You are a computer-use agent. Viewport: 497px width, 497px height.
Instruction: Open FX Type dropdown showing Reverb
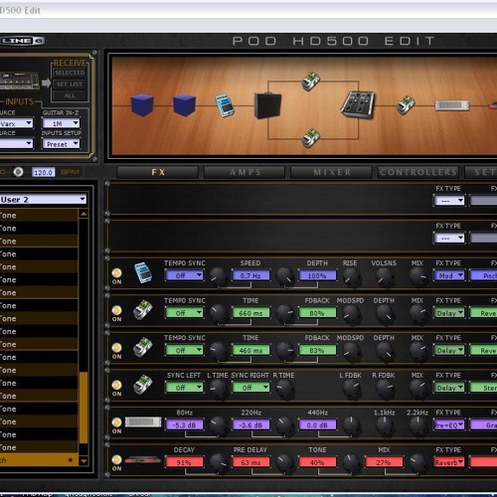449,462
